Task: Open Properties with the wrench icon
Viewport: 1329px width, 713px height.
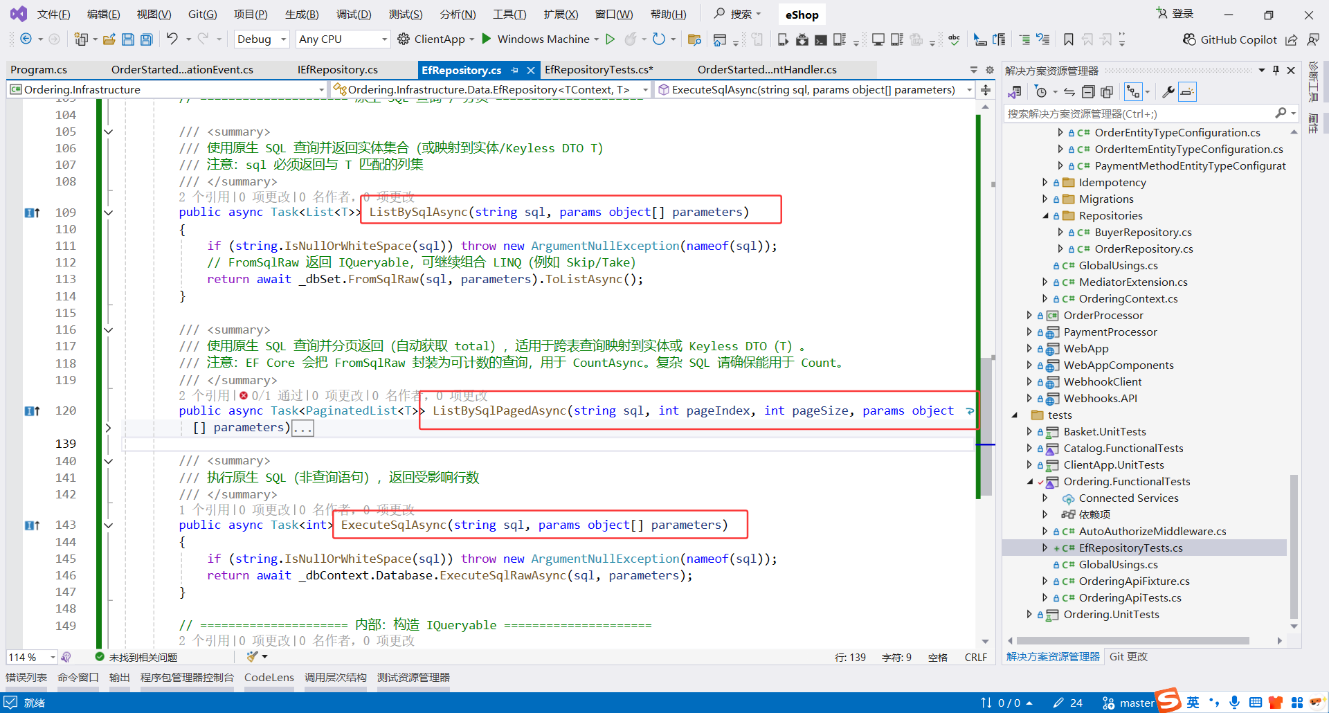Action: pos(1168,92)
